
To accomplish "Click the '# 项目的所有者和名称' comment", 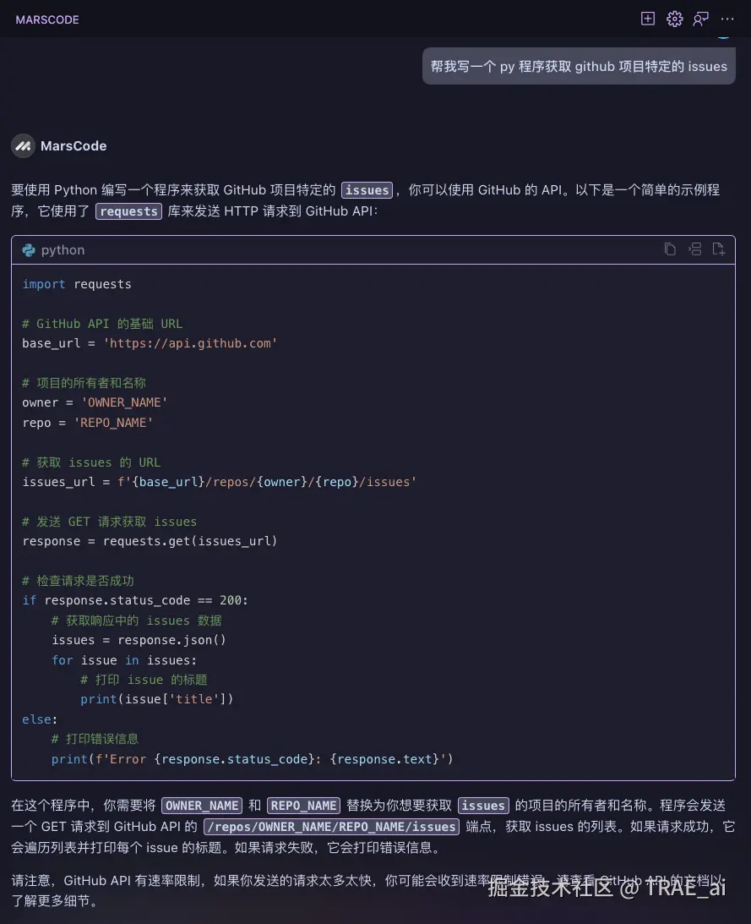I will point(84,383).
